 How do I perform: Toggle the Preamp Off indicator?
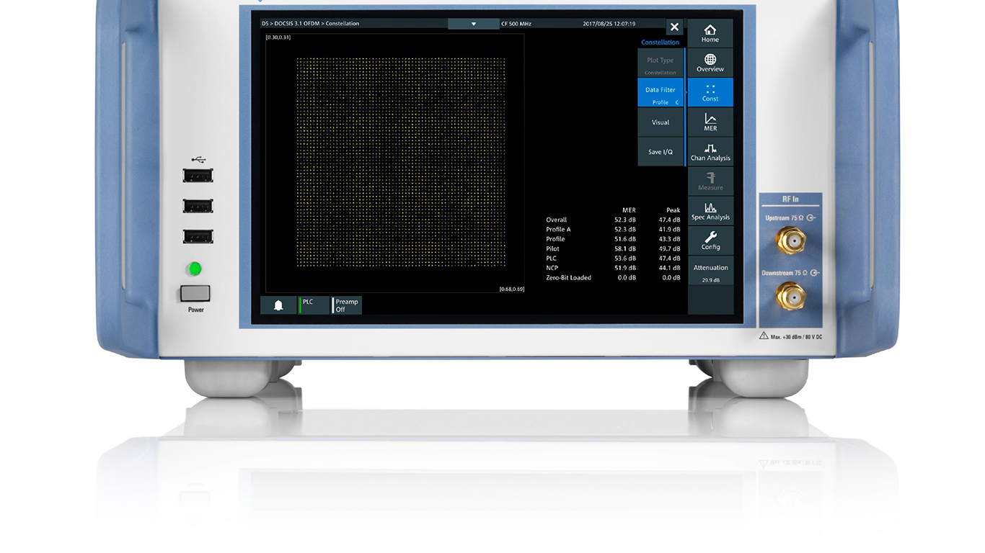346,305
